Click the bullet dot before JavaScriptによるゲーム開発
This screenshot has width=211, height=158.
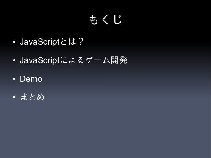coord(14,60)
